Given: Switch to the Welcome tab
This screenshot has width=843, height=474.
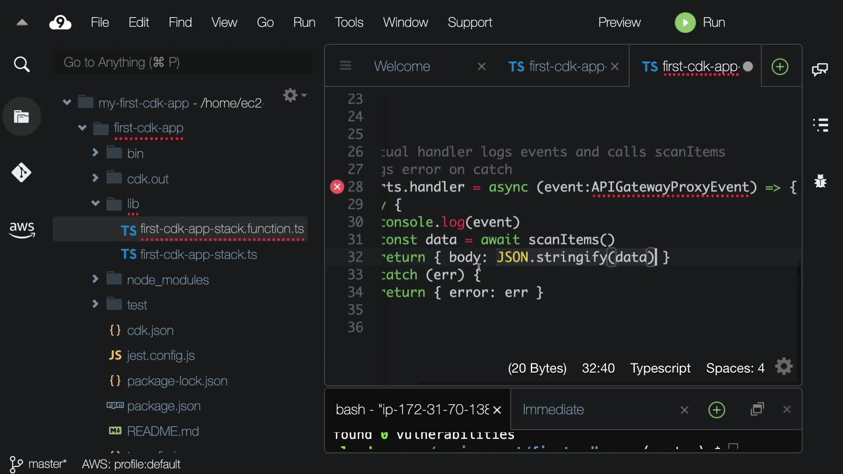Looking at the screenshot, I should (x=402, y=66).
